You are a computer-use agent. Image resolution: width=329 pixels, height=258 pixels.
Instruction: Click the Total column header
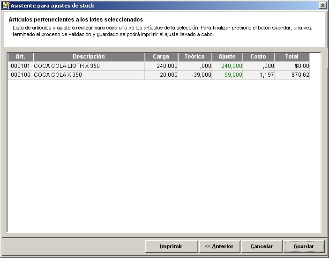[292, 57]
